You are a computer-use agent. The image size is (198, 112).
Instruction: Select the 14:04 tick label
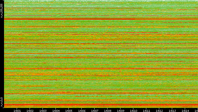56,111
